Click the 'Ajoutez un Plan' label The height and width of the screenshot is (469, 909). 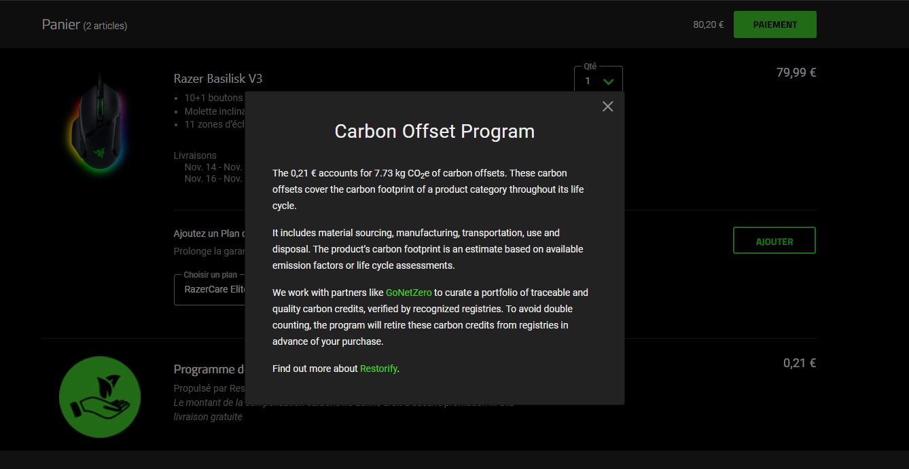207,233
